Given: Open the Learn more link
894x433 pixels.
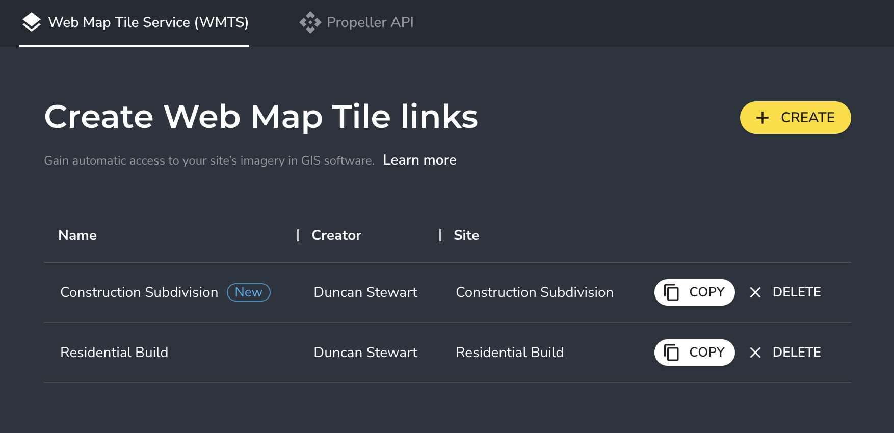Looking at the screenshot, I should pos(419,160).
